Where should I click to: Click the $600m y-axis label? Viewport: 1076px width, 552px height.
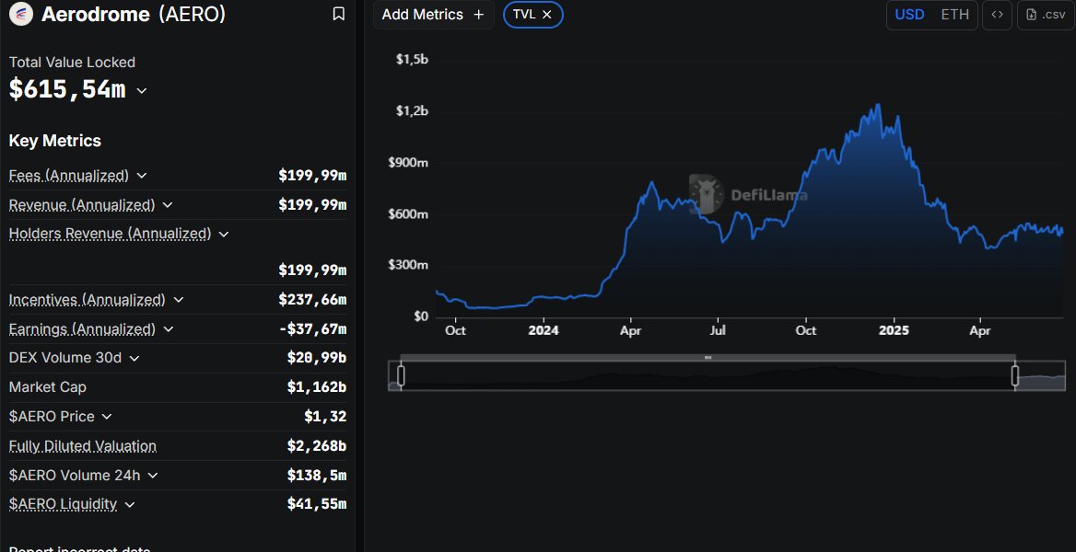coord(407,214)
